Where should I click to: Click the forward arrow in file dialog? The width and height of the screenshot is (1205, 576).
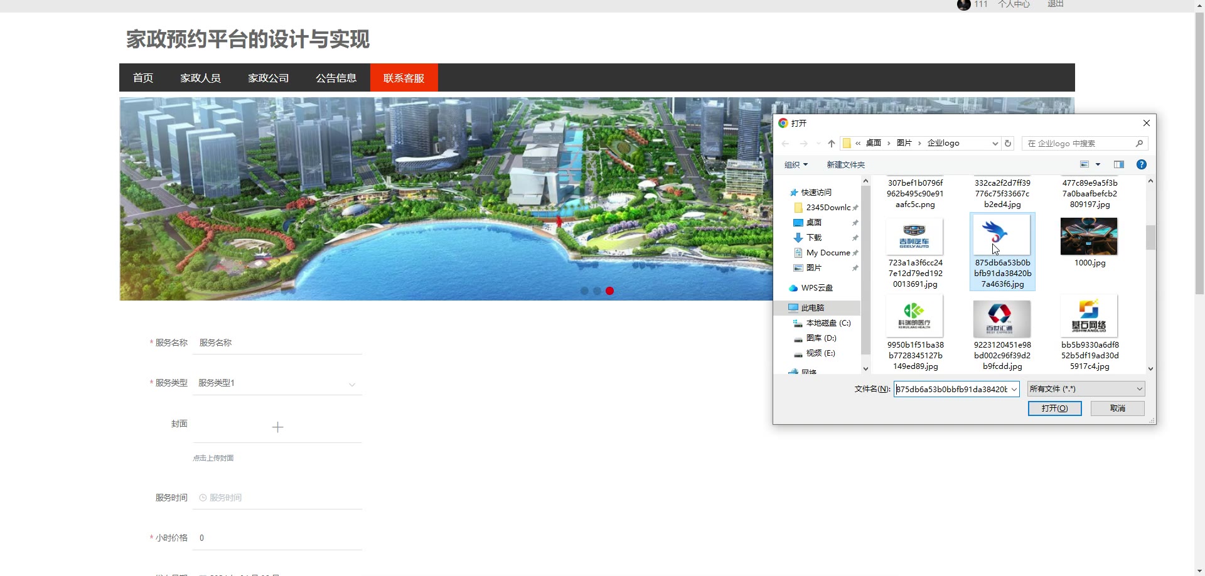[x=803, y=144]
